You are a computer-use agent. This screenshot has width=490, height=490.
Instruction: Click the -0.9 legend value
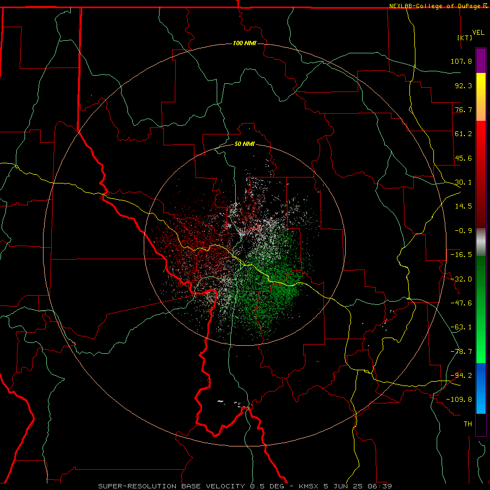pos(463,230)
